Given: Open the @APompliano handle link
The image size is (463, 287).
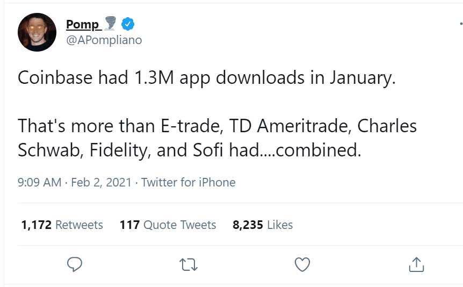Looking at the screenshot, I should click(x=104, y=40).
